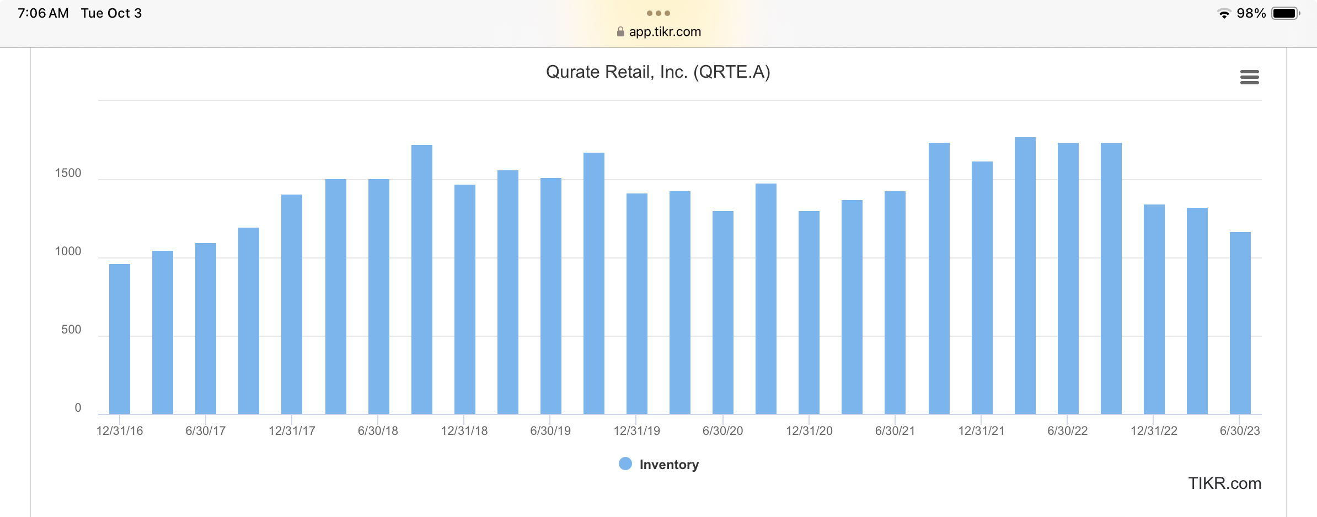Select the 6/30/23 inventory bar
1317x517 pixels.
tap(1240, 323)
